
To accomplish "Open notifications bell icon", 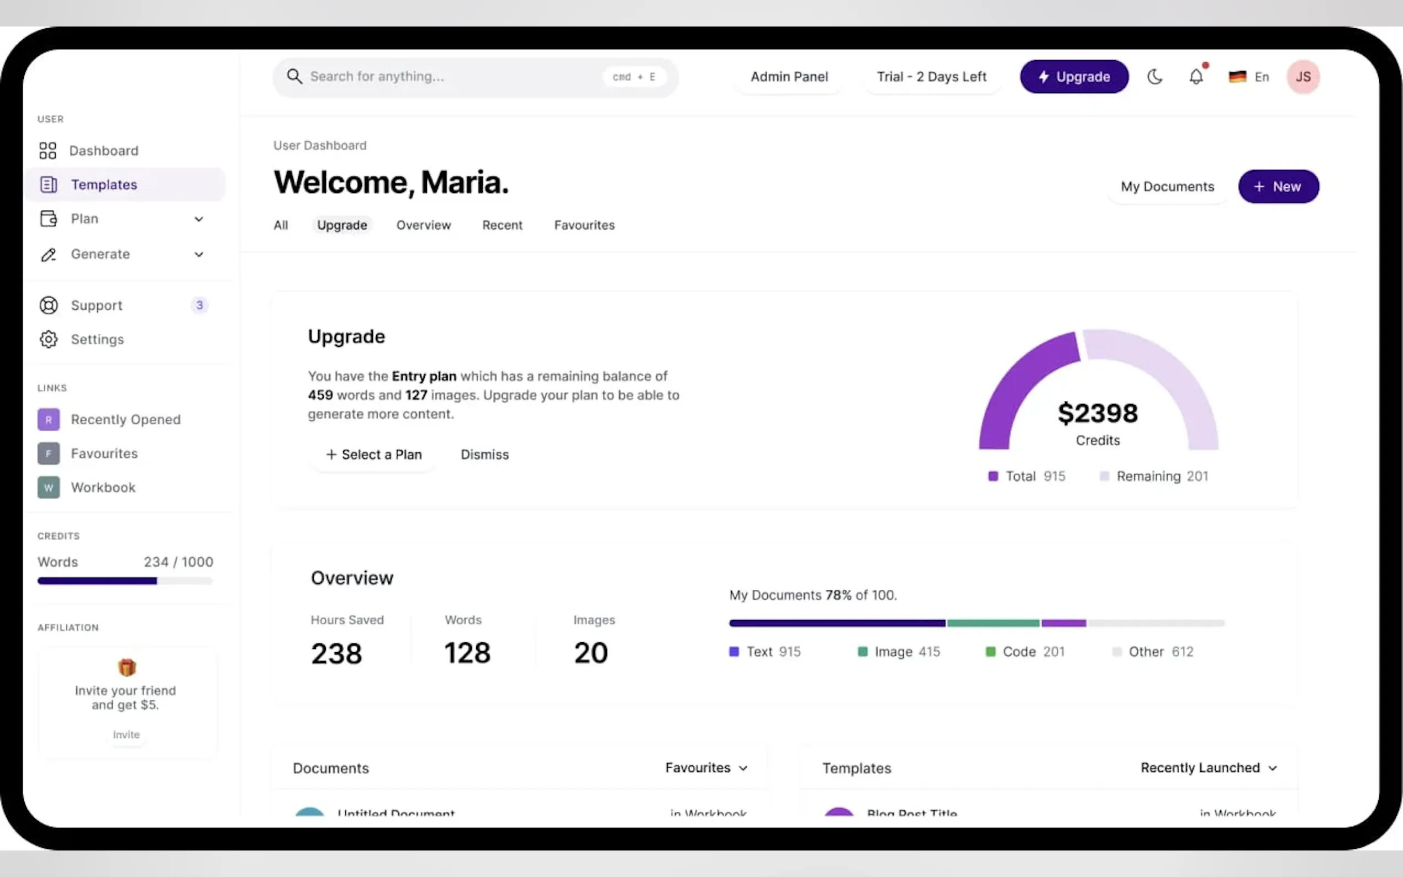I will click(1196, 77).
